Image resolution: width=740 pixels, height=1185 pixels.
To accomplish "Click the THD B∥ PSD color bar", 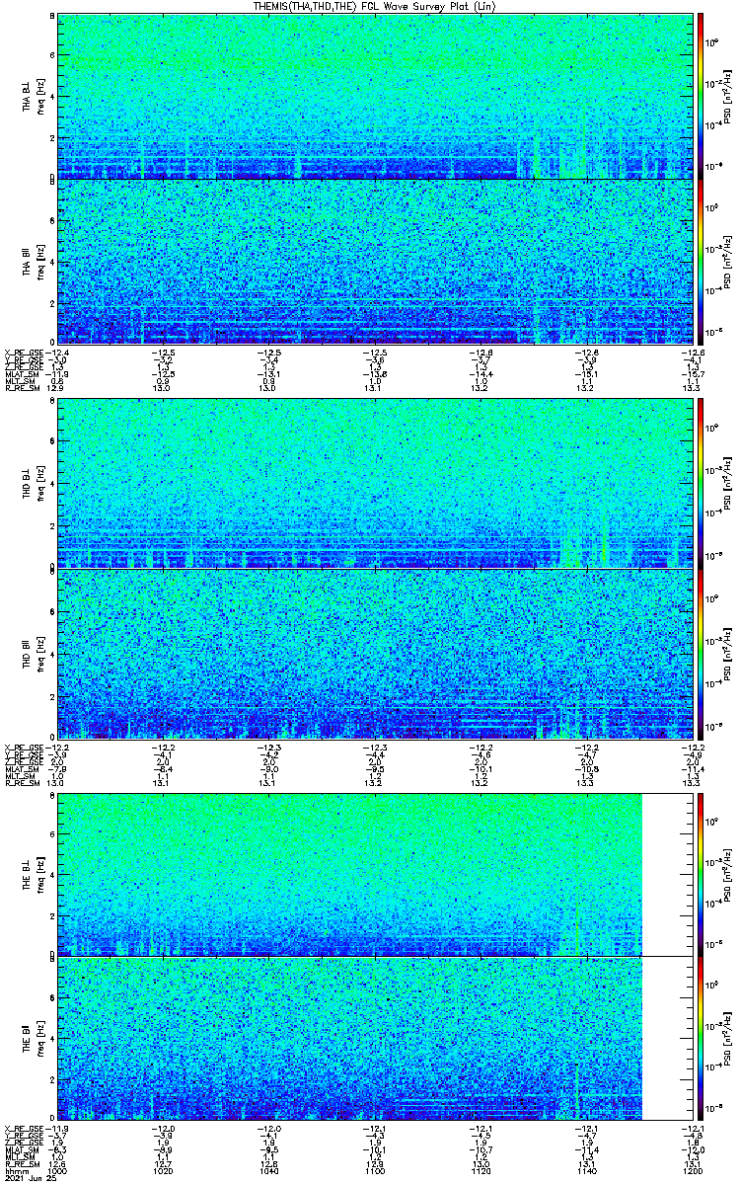I will tap(702, 653).
